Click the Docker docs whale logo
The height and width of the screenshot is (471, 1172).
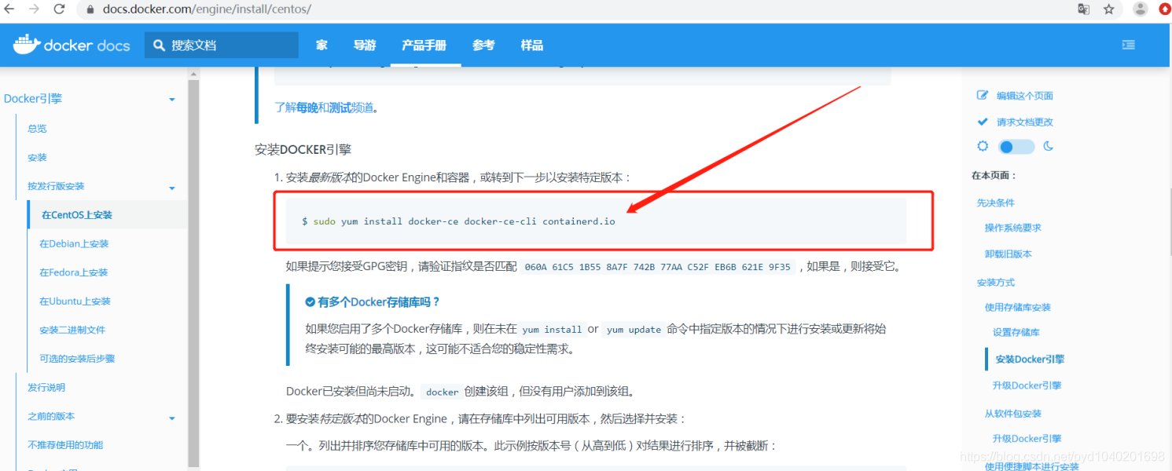click(26, 45)
